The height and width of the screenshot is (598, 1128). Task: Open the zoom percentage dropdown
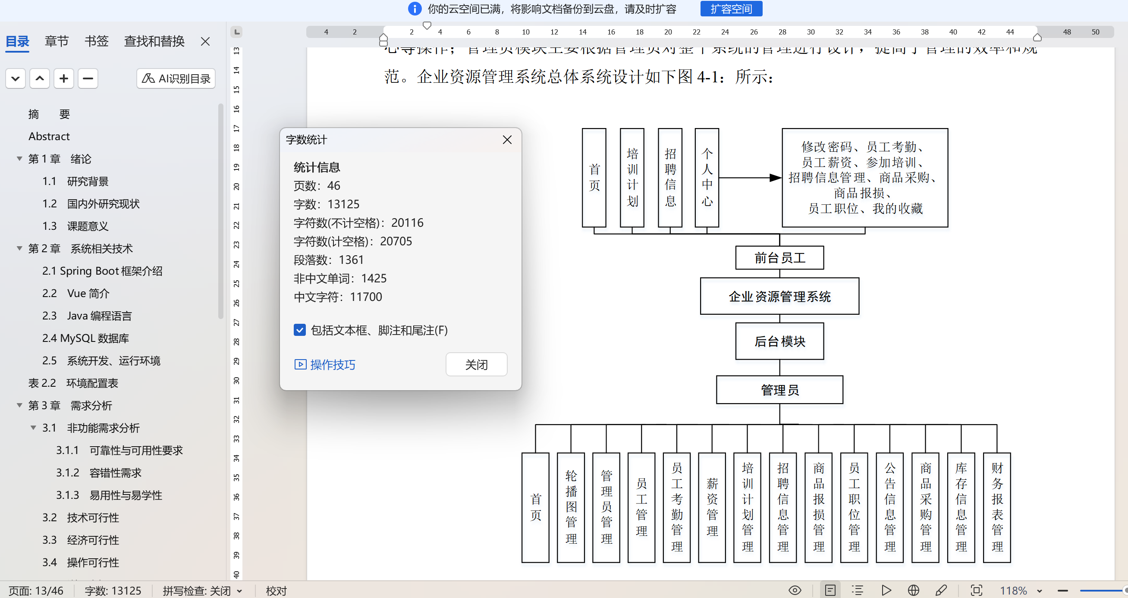tap(1040, 591)
